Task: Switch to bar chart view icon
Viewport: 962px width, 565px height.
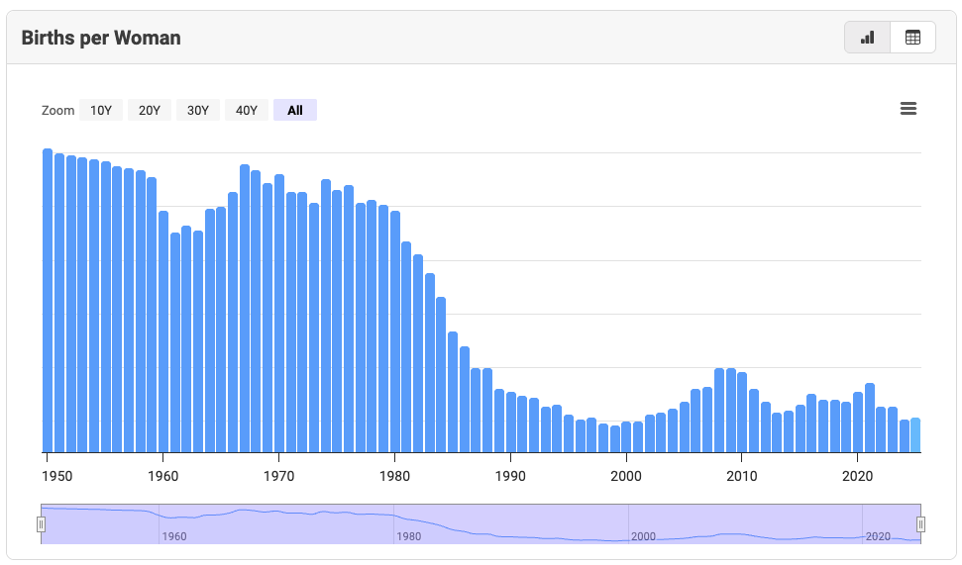Action: coord(867,38)
